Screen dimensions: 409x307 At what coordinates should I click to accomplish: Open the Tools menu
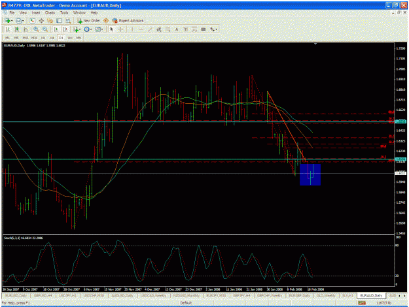(64, 12)
